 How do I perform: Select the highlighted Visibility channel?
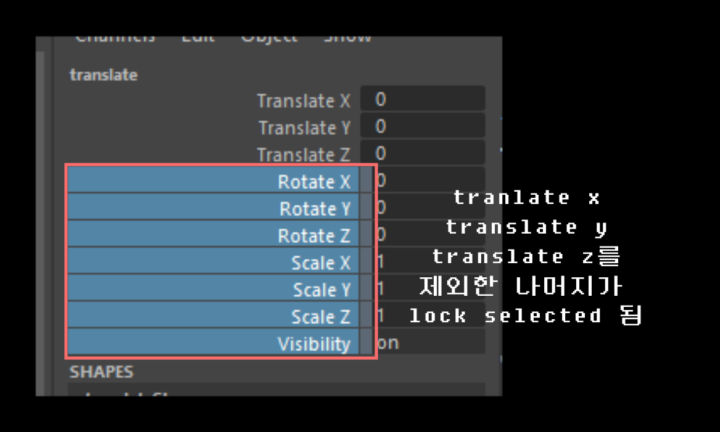[x=213, y=342]
